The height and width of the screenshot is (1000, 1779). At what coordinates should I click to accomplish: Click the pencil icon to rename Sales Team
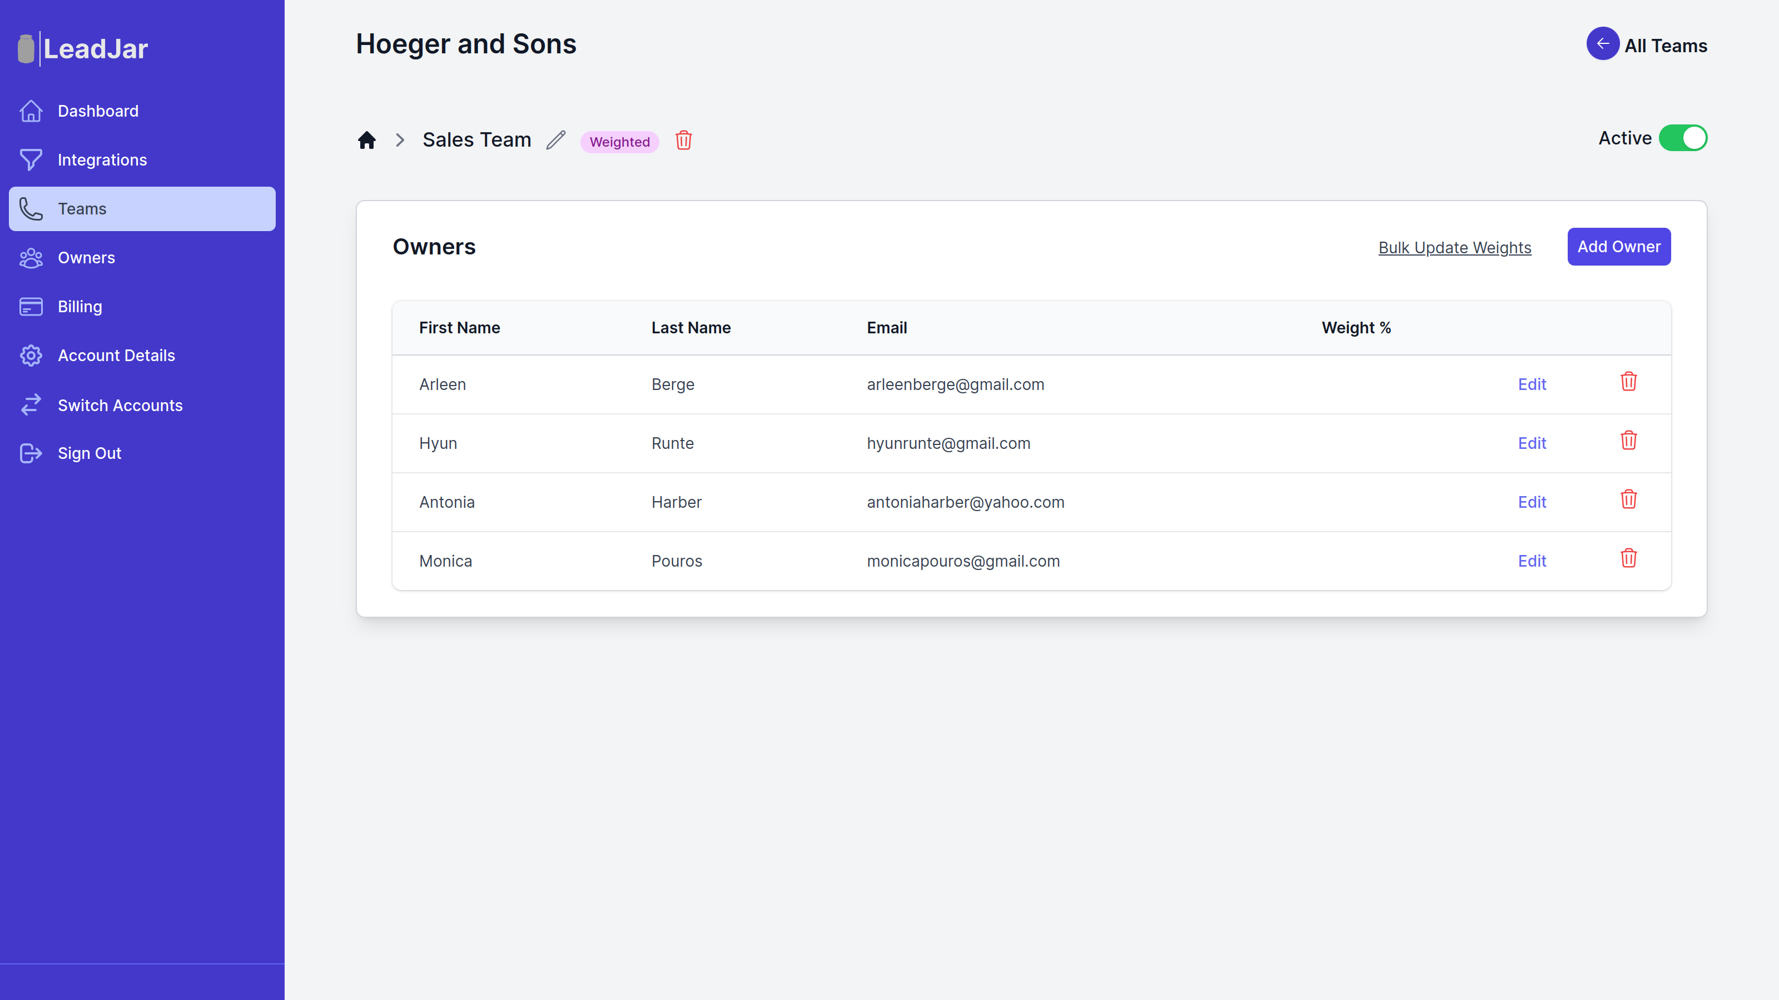click(556, 140)
